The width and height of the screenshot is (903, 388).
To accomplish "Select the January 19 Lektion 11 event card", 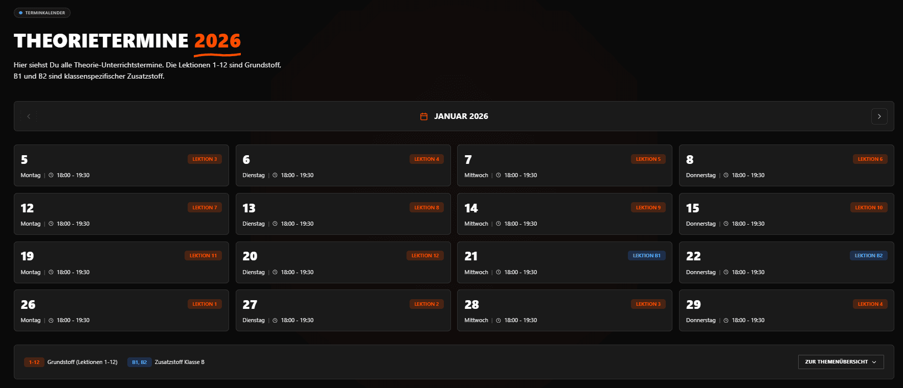I will (121, 262).
